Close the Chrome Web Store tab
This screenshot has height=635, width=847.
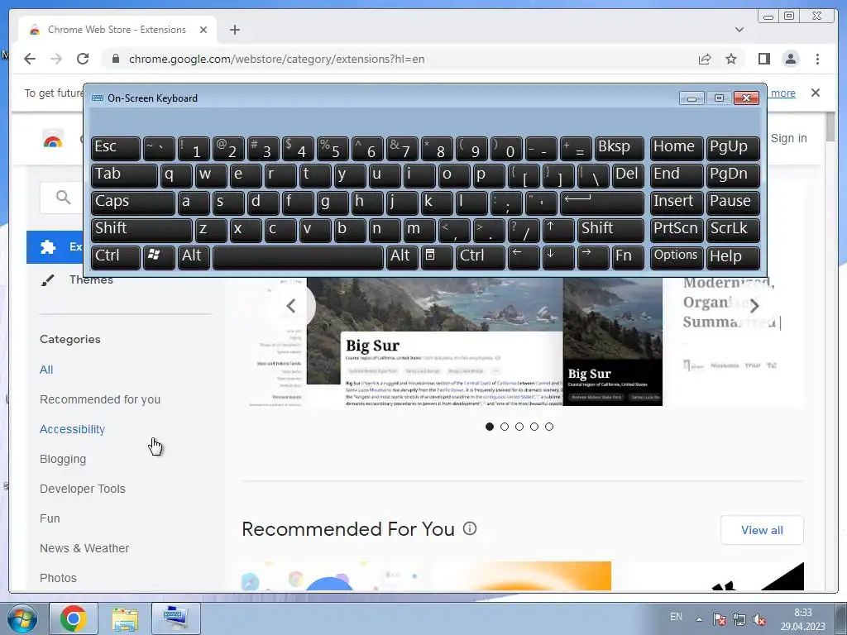pyautogui.click(x=203, y=30)
